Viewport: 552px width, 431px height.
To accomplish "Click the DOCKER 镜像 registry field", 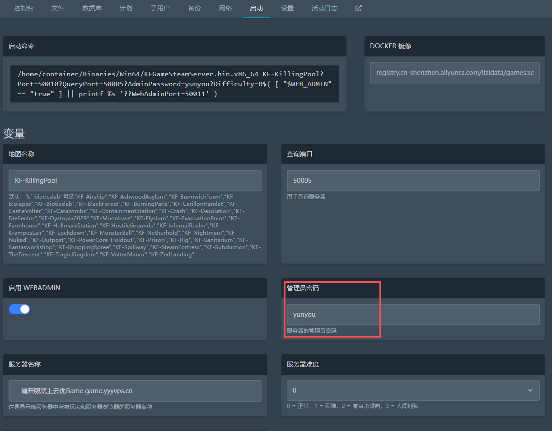I will tap(454, 73).
